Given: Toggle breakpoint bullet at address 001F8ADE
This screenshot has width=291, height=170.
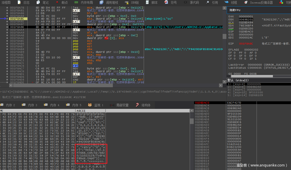Looking at the screenshot, I should [7, 82].
